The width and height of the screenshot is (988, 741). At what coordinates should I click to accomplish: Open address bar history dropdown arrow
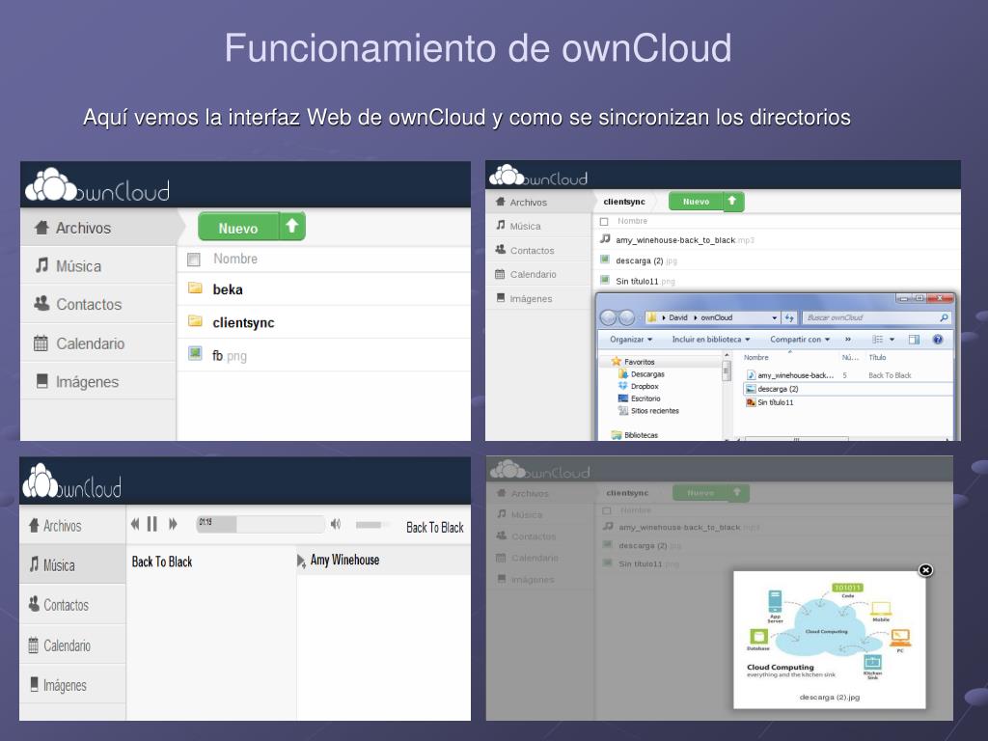tap(775, 318)
